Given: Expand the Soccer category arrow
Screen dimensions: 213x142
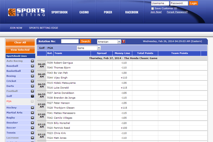Looking at the screenshot, I should 32,128.
